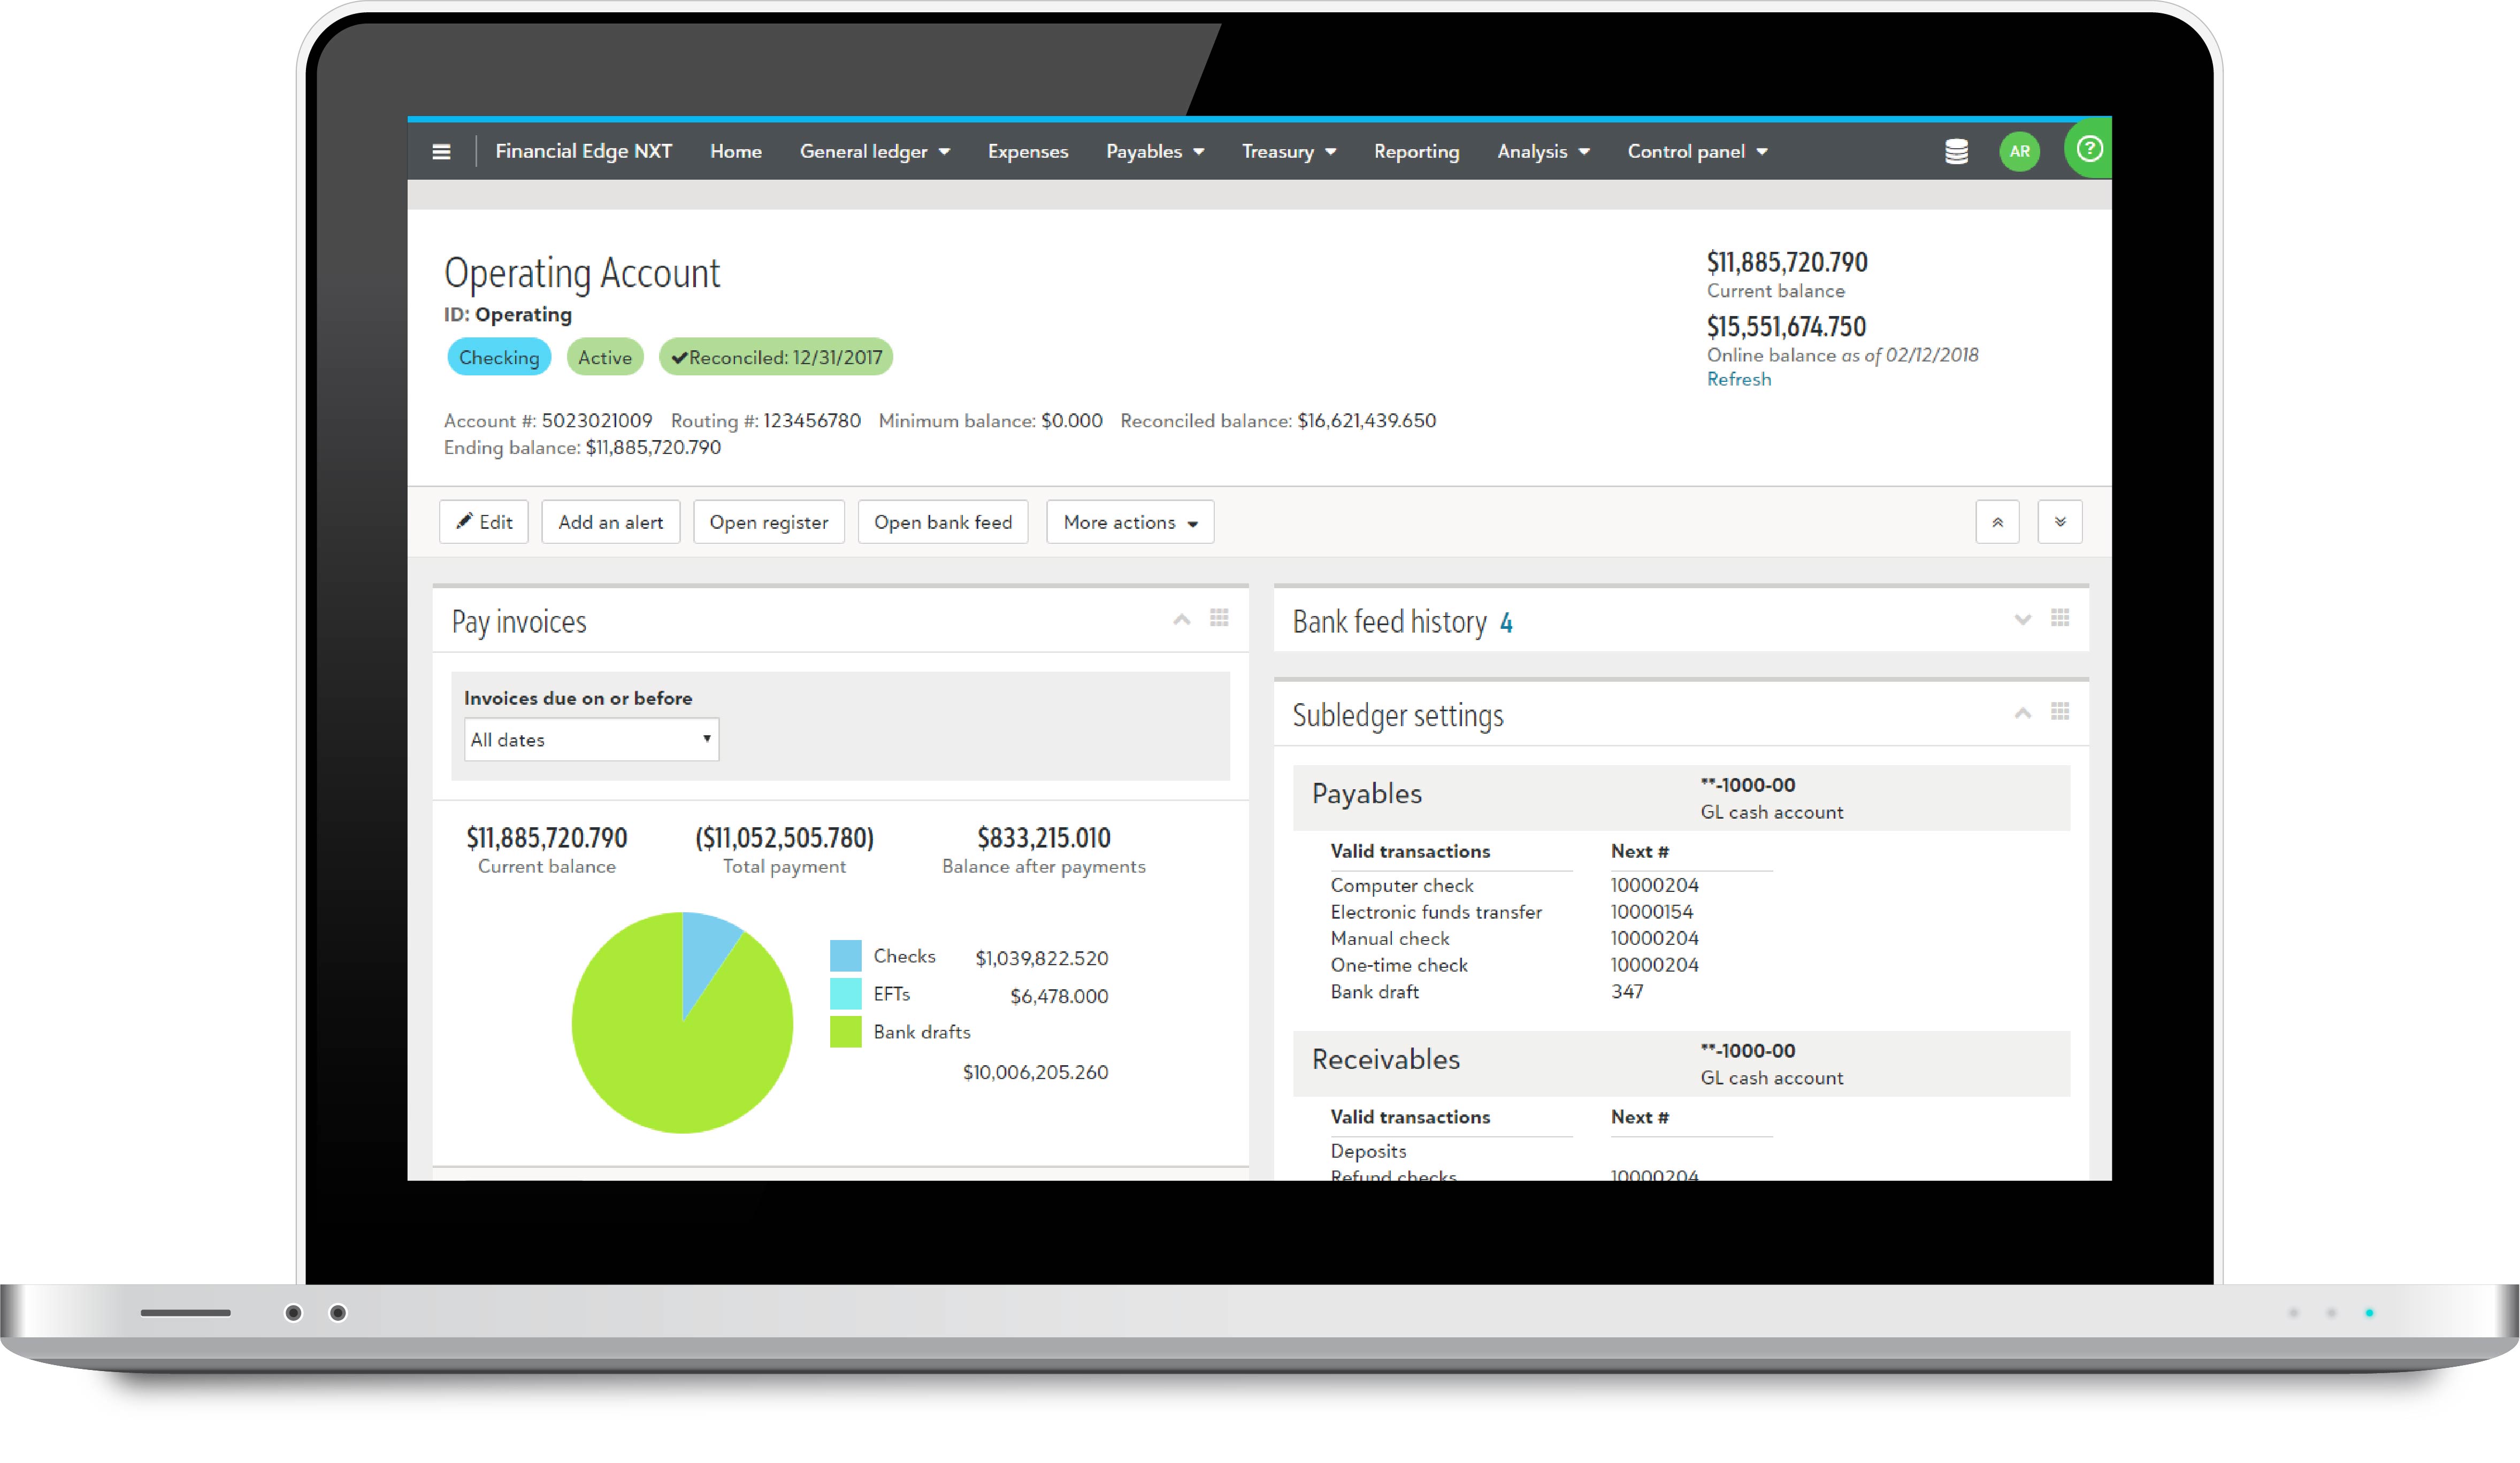The image size is (2520, 1463).
Task: Click the $15,551,674.750 online balance
Action: (x=1786, y=326)
